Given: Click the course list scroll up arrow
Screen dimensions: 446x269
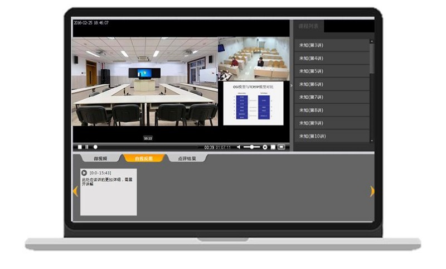Looking at the screenshot, I should [371, 41].
